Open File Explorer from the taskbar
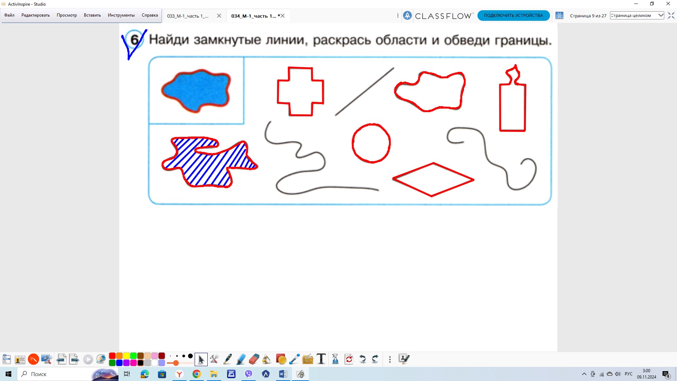Viewport: 677px width, 381px height. pos(214,374)
